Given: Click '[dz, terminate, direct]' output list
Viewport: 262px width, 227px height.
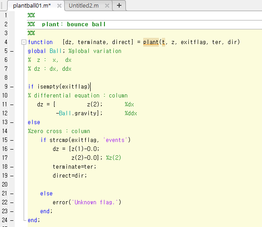Looking at the screenshot, I should (x=98, y=42).
